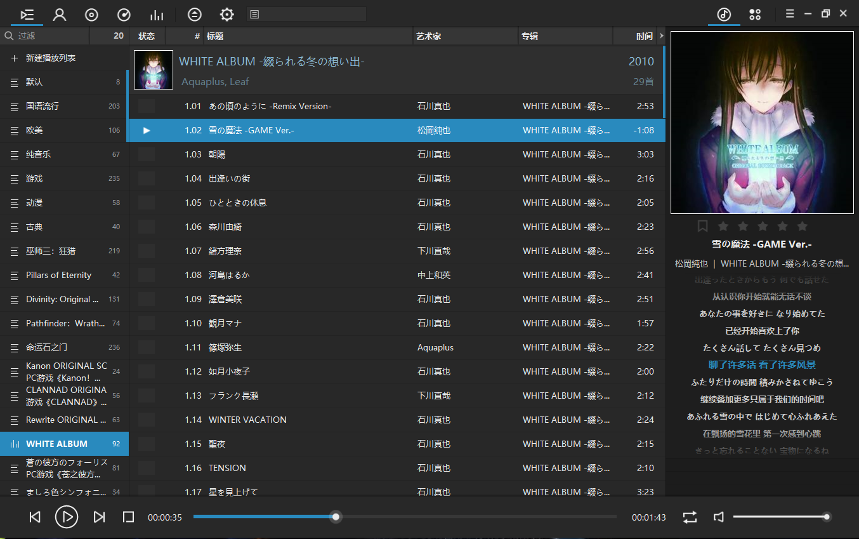Go to the previous track
Viewport: 859px width, 539px height.
pos(35,517)
